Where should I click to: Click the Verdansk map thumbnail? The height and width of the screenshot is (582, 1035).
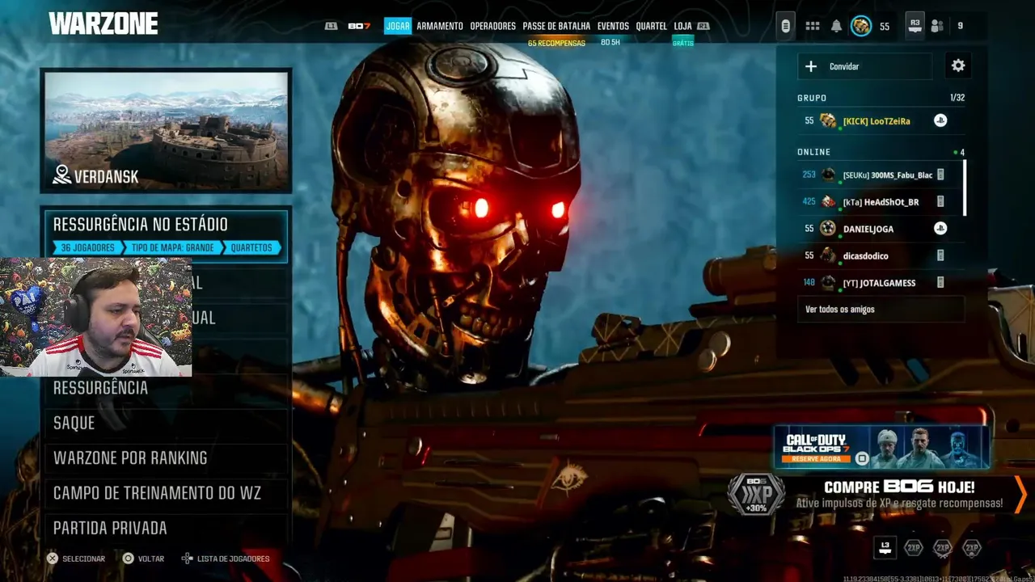(166, 130)
